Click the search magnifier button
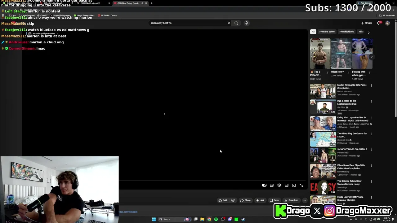 (x=236, y=23)
